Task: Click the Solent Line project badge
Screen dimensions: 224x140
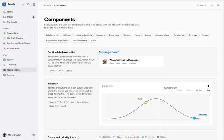Action: click(4, 33)
